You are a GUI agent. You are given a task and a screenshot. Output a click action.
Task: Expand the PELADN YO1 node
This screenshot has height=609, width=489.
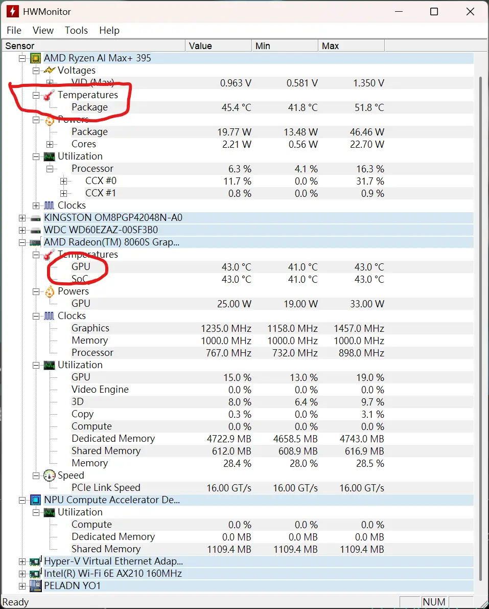[x=22, y=586]
